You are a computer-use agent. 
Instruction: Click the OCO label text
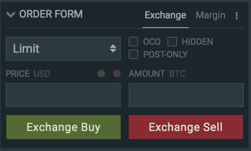coord(152,42)
